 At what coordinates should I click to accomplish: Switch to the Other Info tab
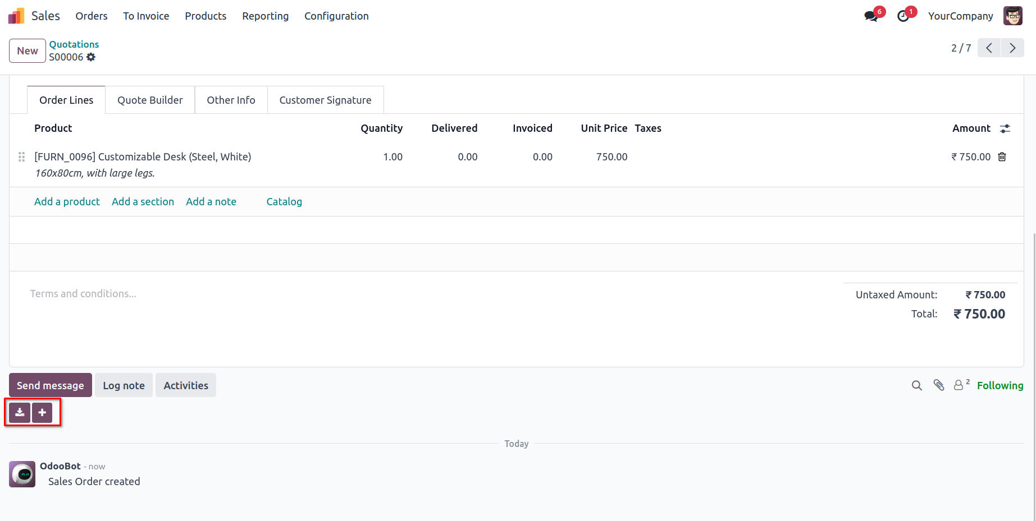tap(231, 100)
